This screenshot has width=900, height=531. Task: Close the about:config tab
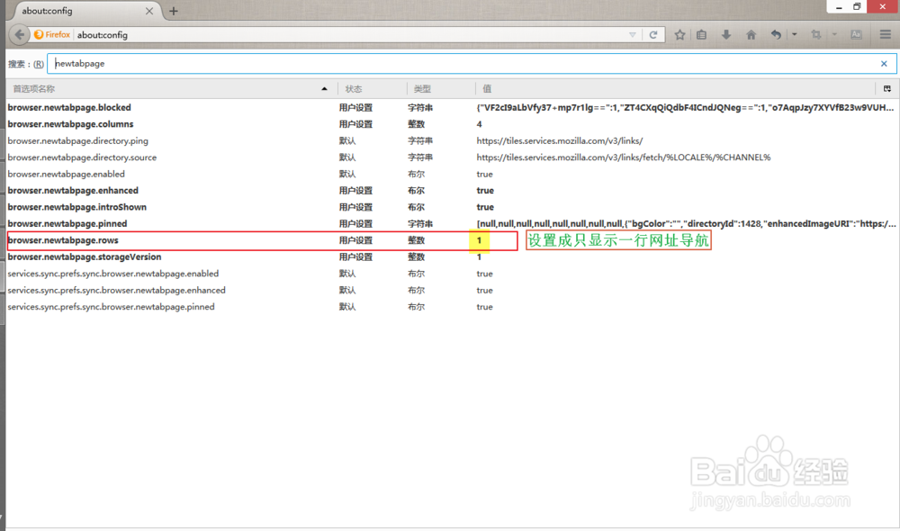(149, 11)
